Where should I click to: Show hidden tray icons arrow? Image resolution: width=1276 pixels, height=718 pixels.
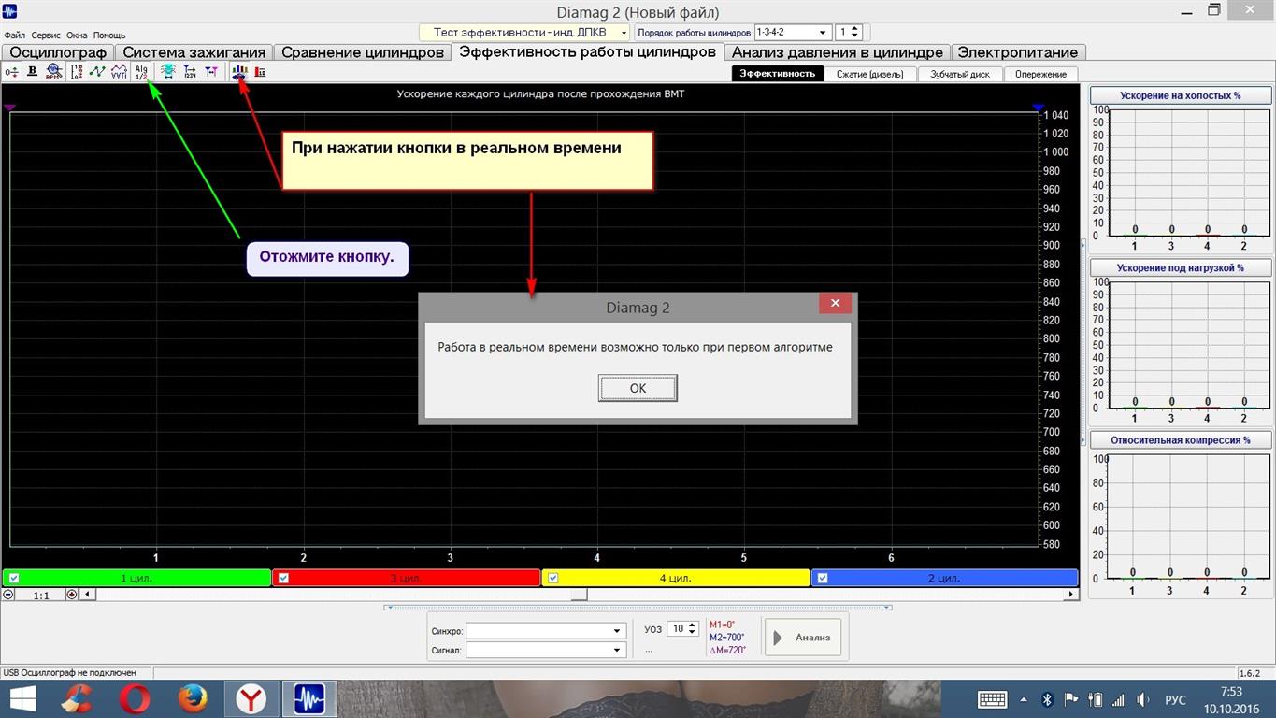1024,700
